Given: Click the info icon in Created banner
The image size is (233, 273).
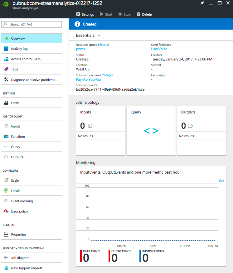Looking at the screenshot, I should tap(77, 24).
